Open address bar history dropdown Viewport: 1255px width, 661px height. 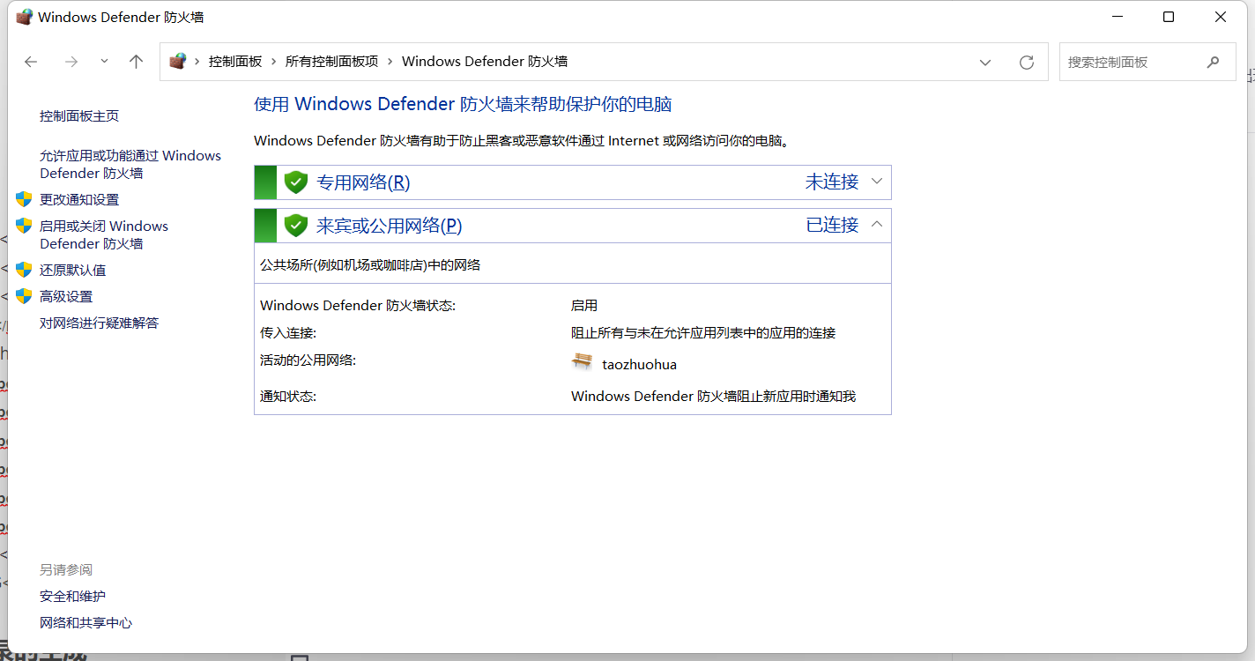pos(985,63)
